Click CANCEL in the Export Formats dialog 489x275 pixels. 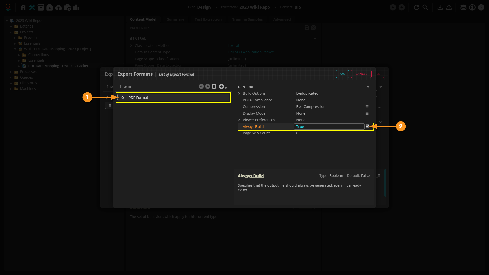pos(361,74)
